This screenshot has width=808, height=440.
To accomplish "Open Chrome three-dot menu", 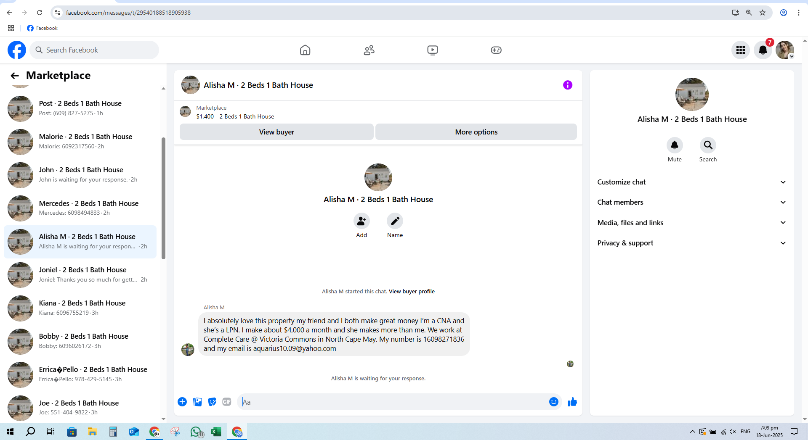I will pos(798,13).
